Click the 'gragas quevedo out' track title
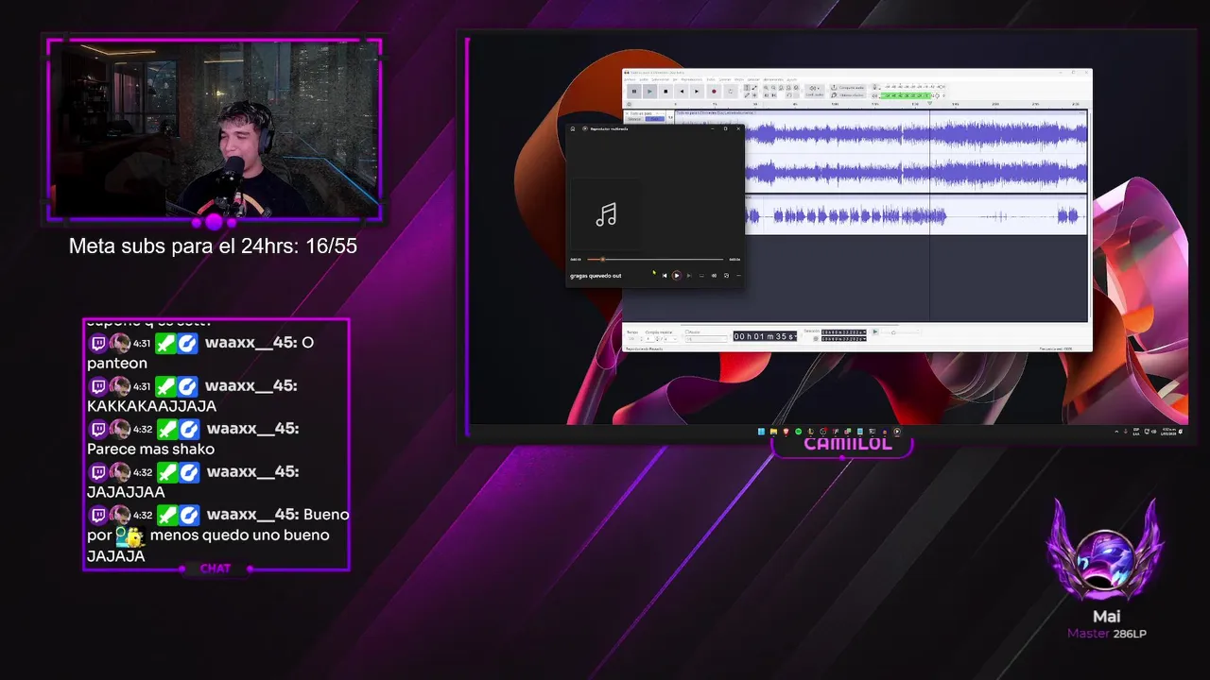1210x680 pixels. tap(596, 276)
